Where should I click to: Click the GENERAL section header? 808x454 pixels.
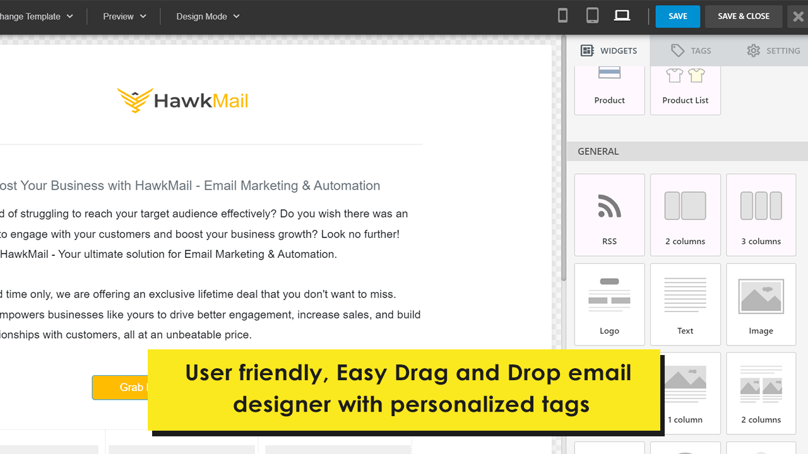tap(687, 151)
